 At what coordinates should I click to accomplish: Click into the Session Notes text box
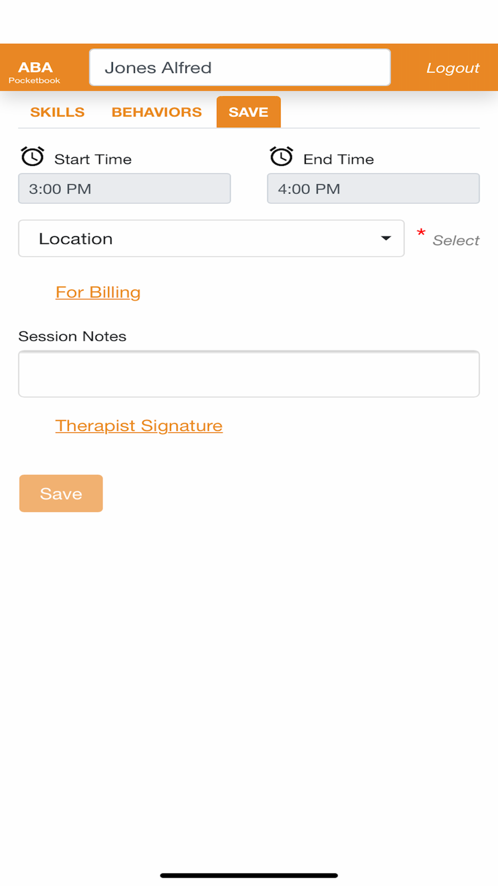pyautogui.click(x=249, y=374)
